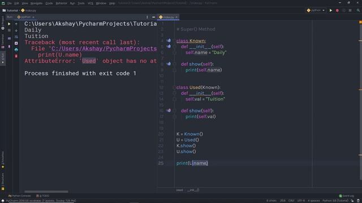Screen dimensions: 362x203
Task: Toggle Scroll to End in Run panel
Action: (x=16, y=43)
